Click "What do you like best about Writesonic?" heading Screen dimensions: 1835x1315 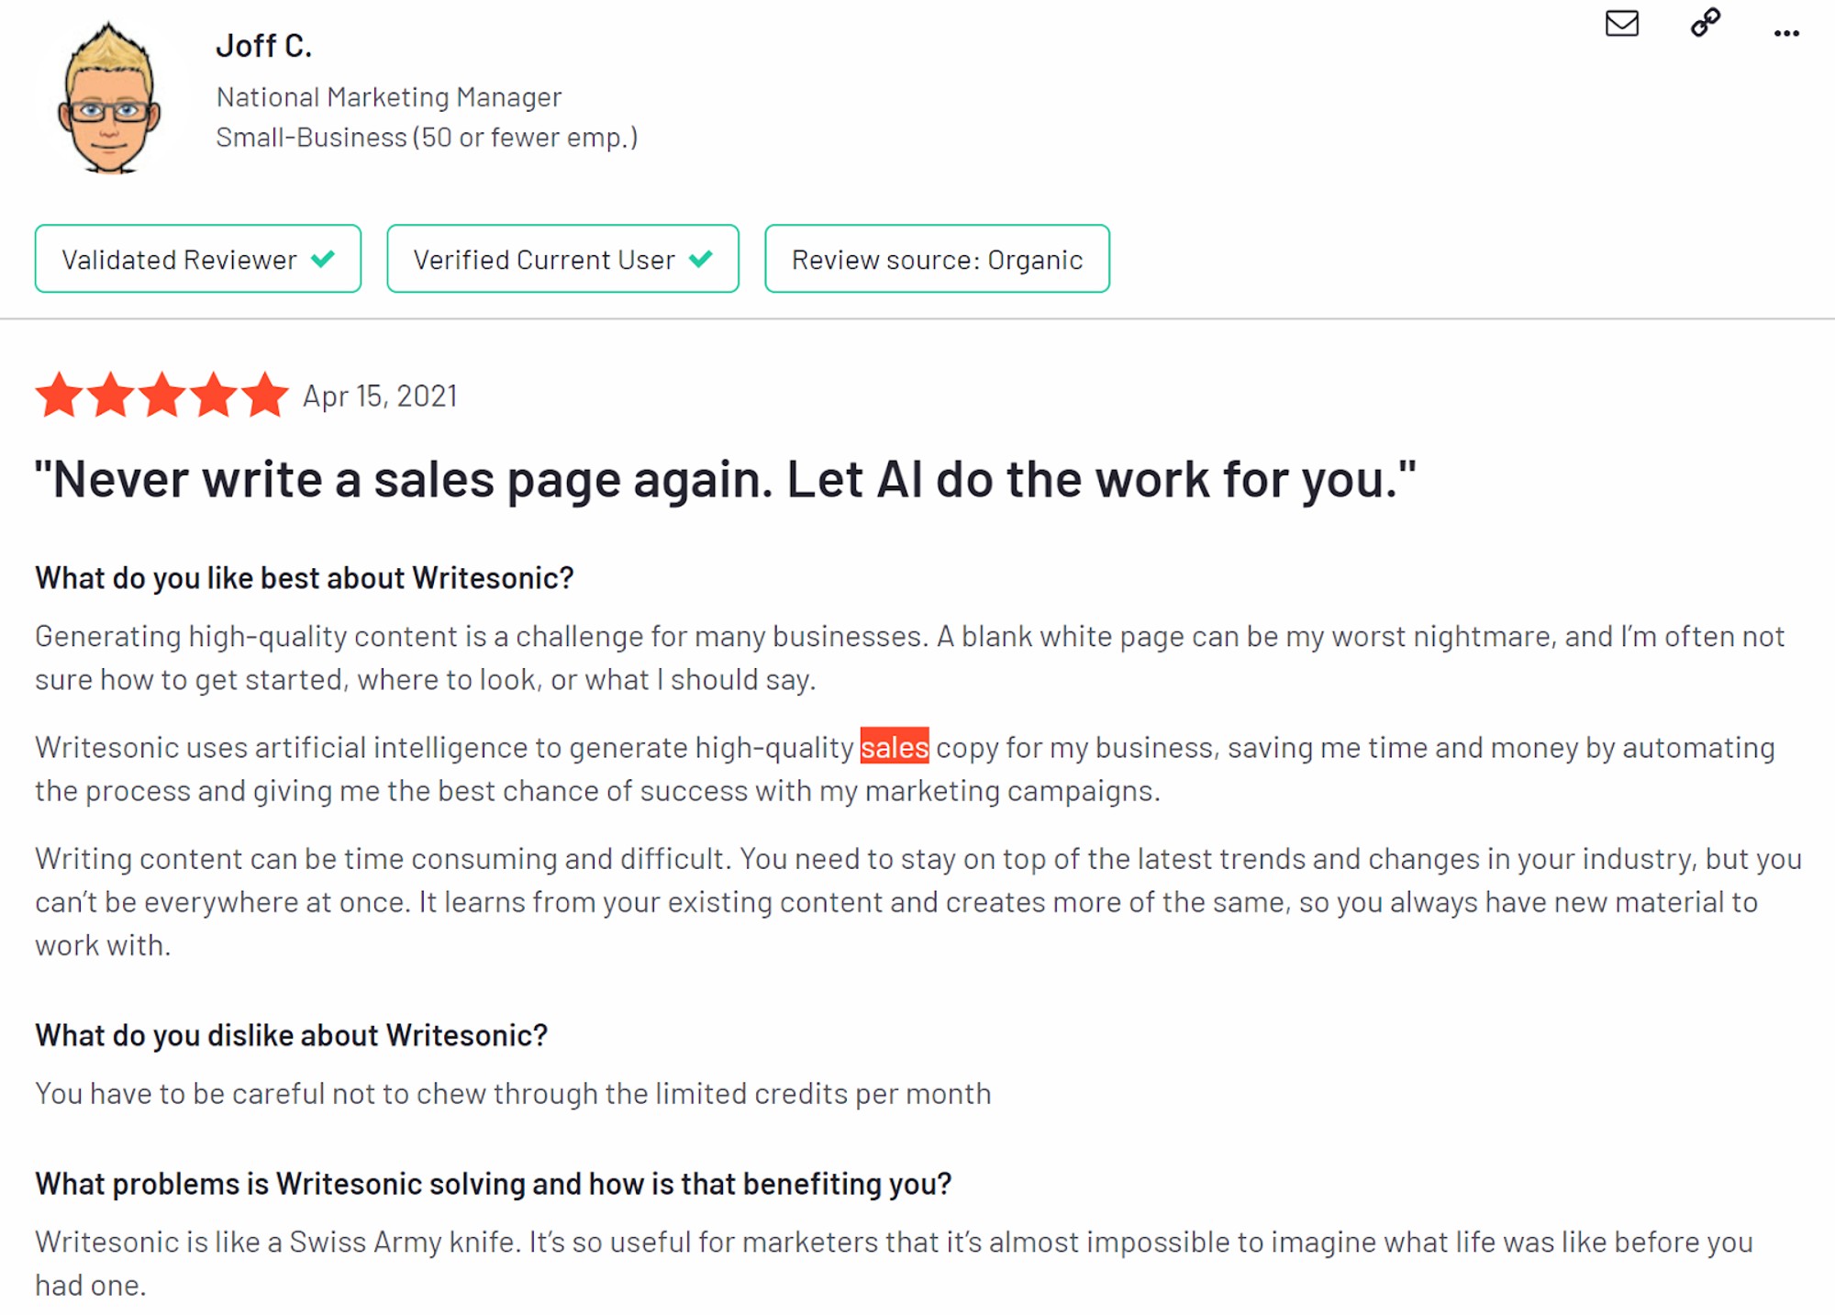[x=305, y=578]
